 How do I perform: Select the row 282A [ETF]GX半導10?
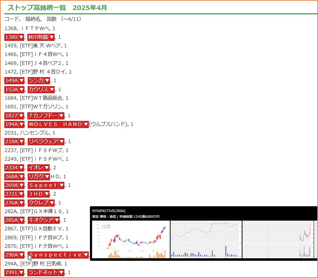coord(36,212)
